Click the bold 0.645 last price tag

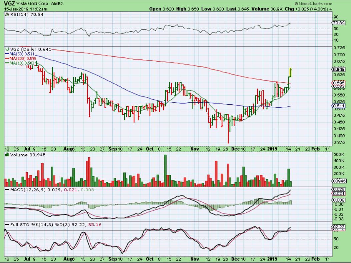(x=339, y=69)
